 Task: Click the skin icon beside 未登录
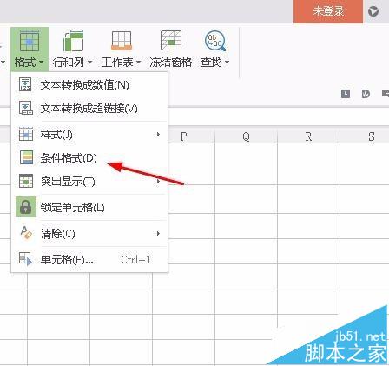tap(373, 11)
